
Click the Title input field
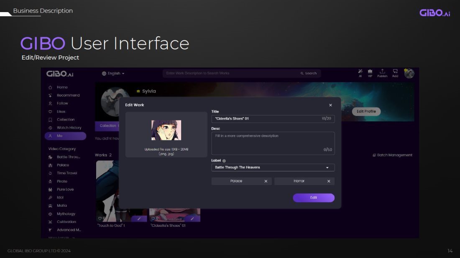coord(273,119)
